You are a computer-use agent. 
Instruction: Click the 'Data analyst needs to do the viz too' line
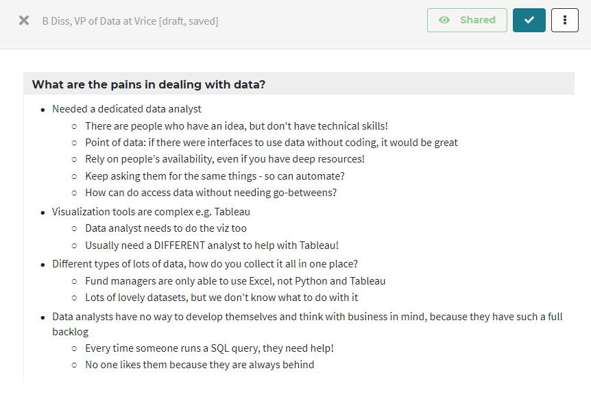(166, 228)
